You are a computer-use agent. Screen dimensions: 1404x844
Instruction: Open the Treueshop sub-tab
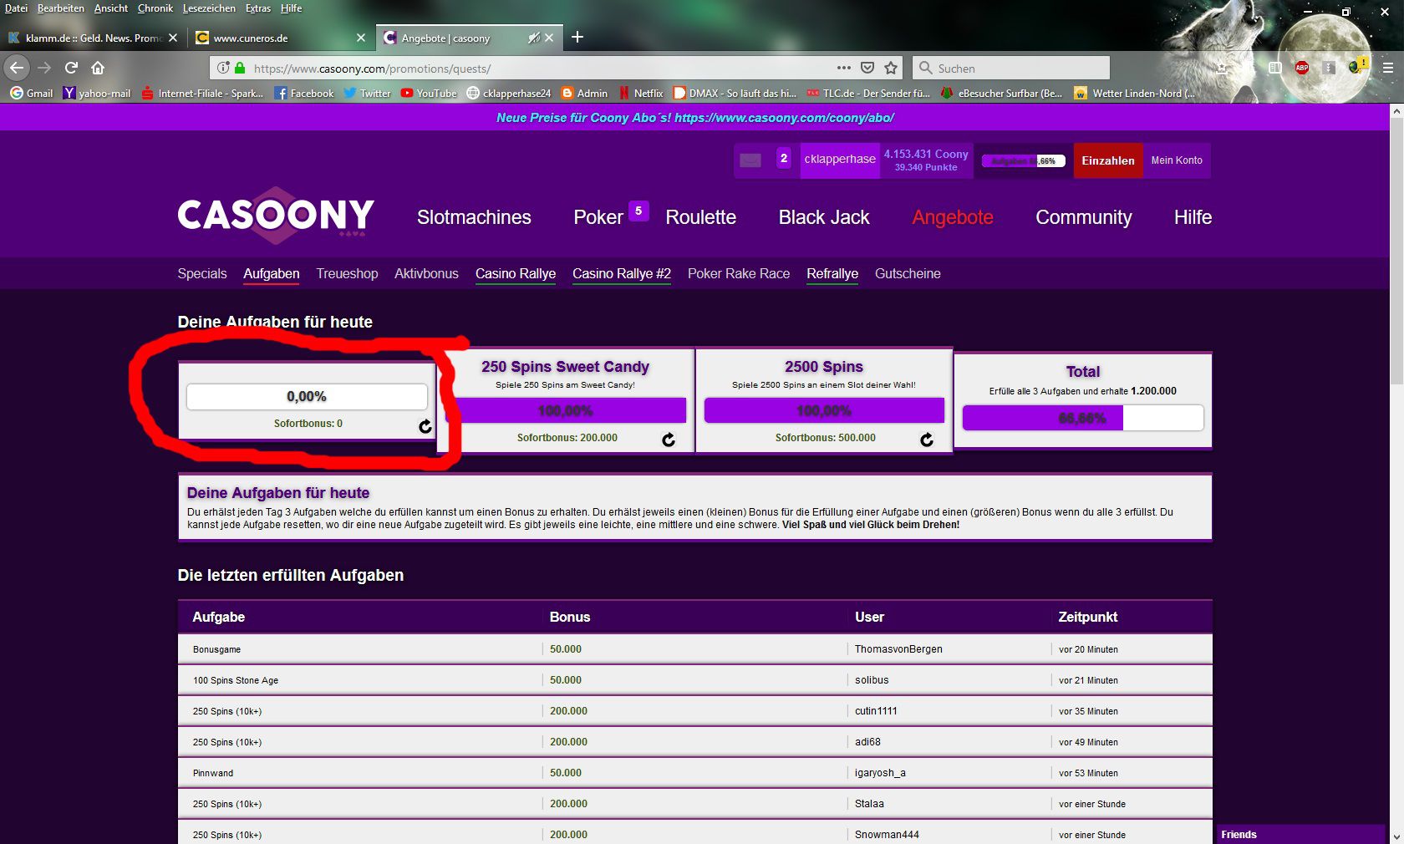pos(347,273)
